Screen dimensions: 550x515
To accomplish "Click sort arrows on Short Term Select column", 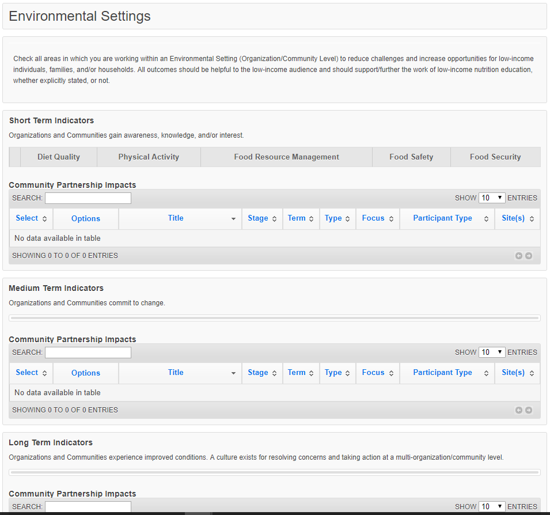I will point(44,219).
